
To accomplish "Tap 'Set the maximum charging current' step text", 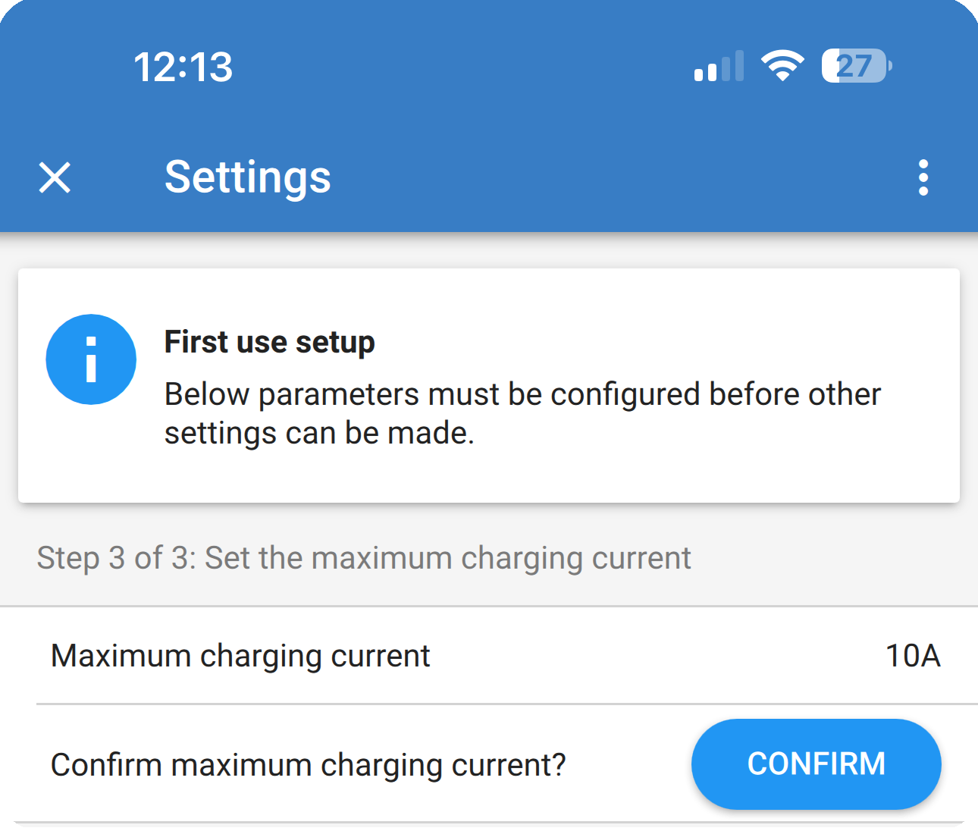I will pyautogui.click(x=448, y=558).
